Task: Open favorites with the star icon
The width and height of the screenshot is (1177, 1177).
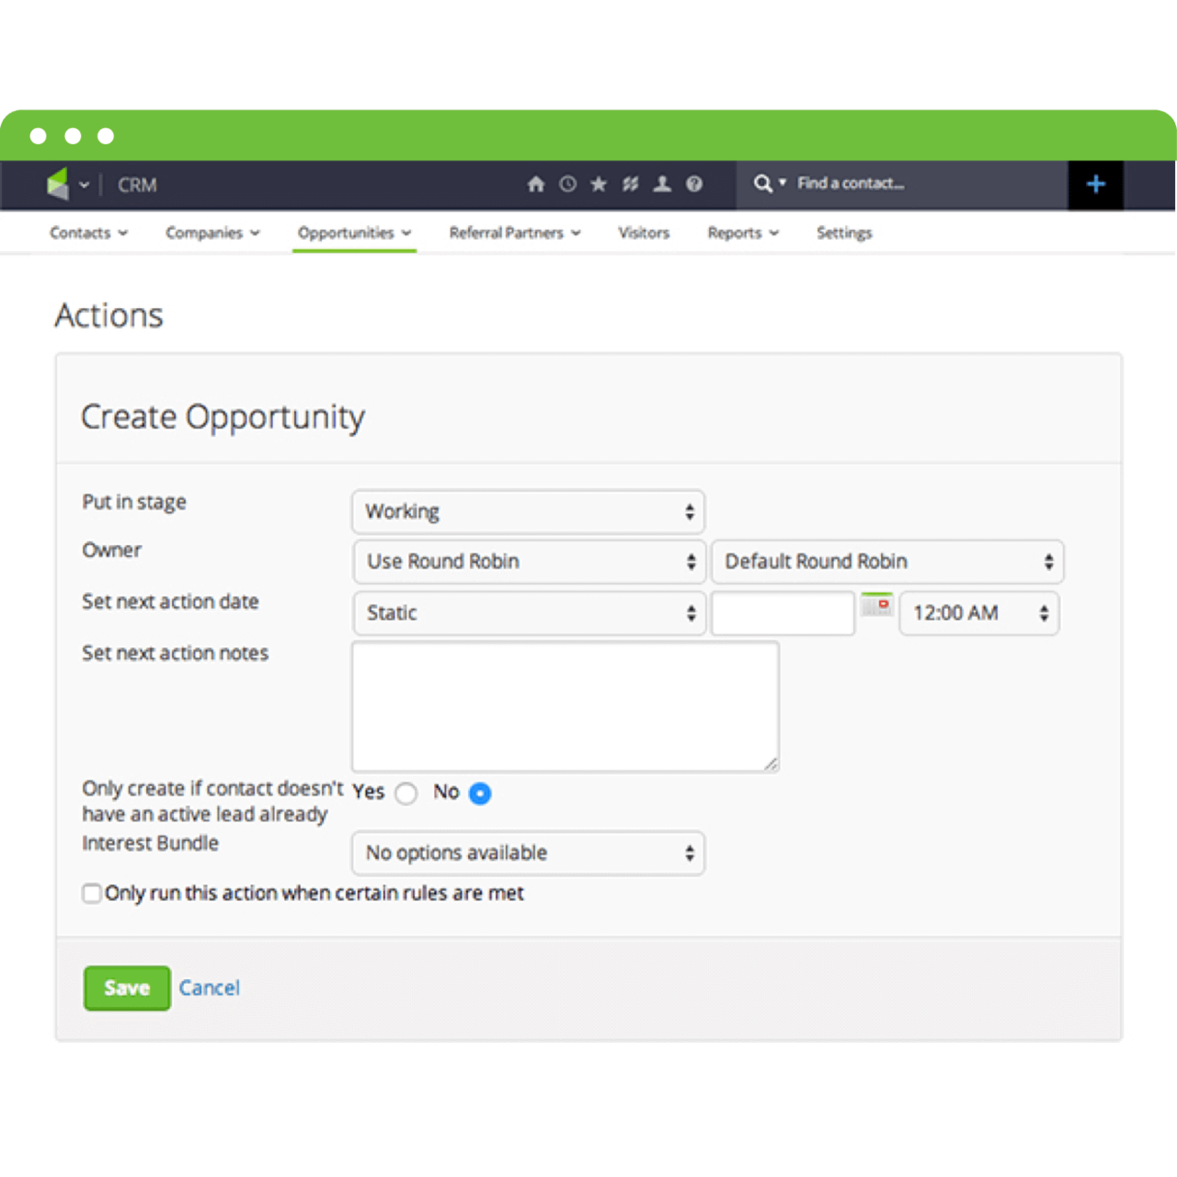Action: [x=599, y=184]
